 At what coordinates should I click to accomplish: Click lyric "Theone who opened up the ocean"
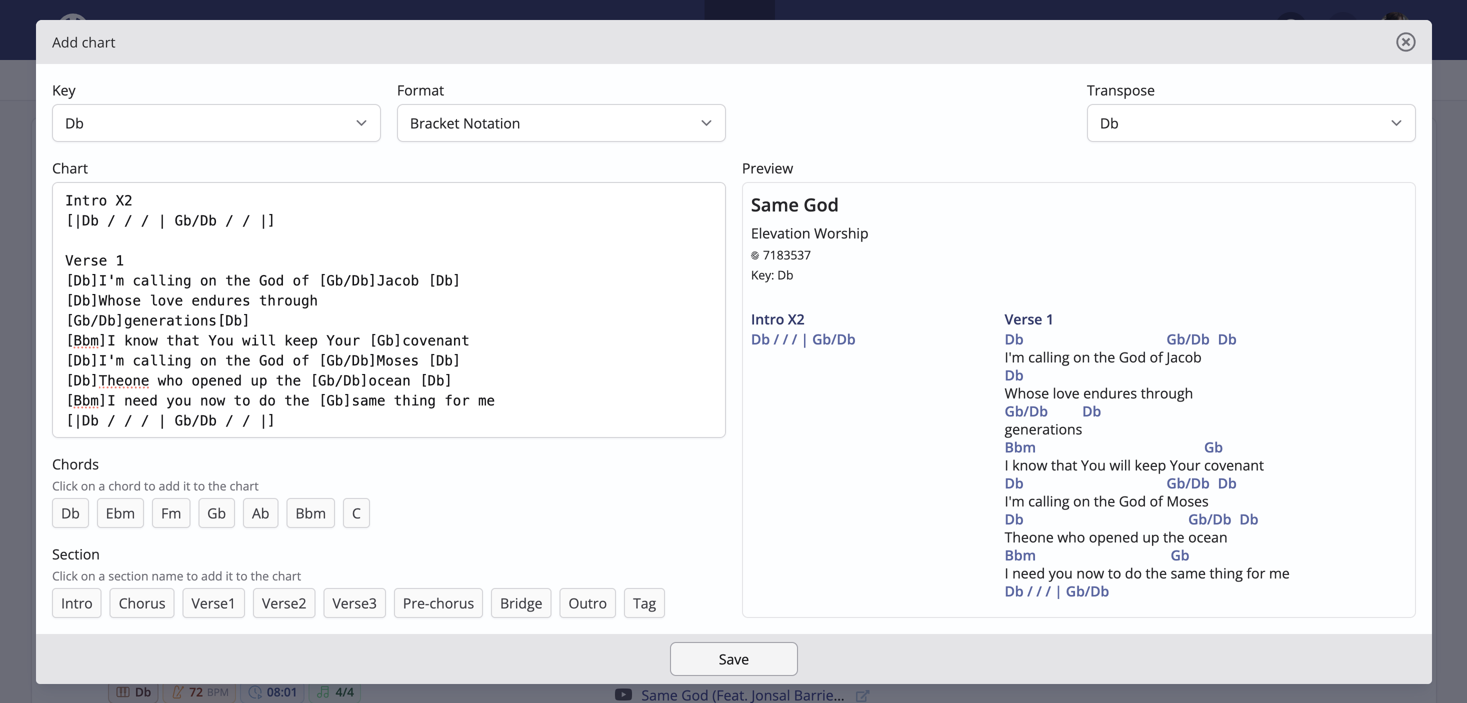1115,537
